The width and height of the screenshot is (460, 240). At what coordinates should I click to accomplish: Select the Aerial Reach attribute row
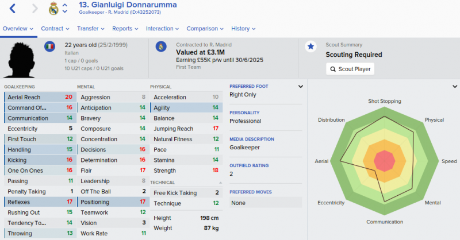40,97
